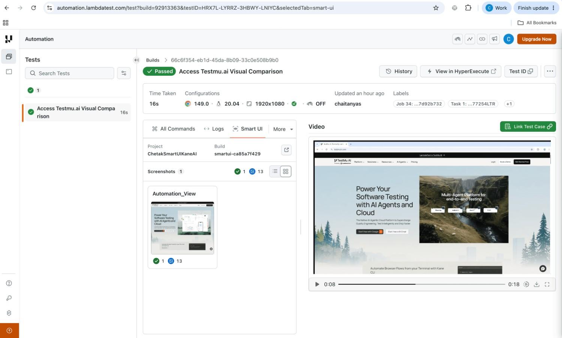Open the browser apps grid icon

point(6,23)
